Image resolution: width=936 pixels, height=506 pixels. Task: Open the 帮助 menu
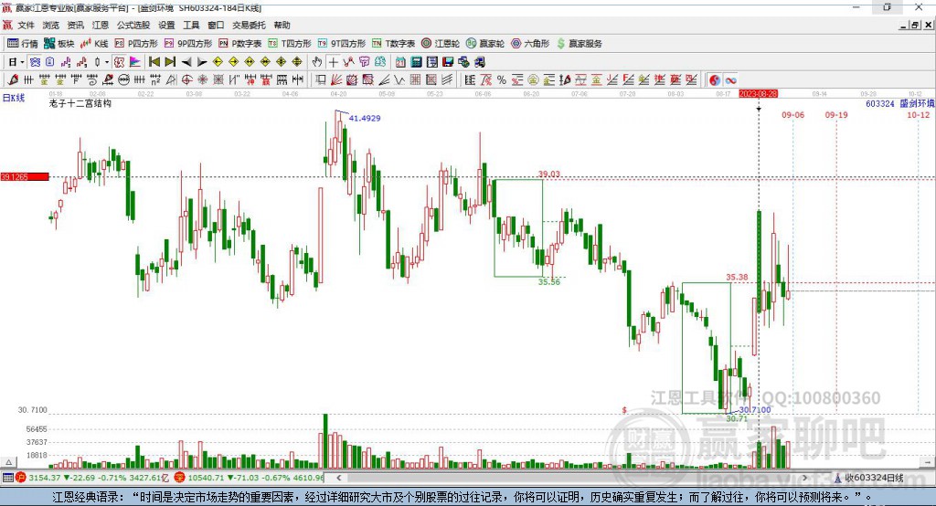(x=282, y=25)
